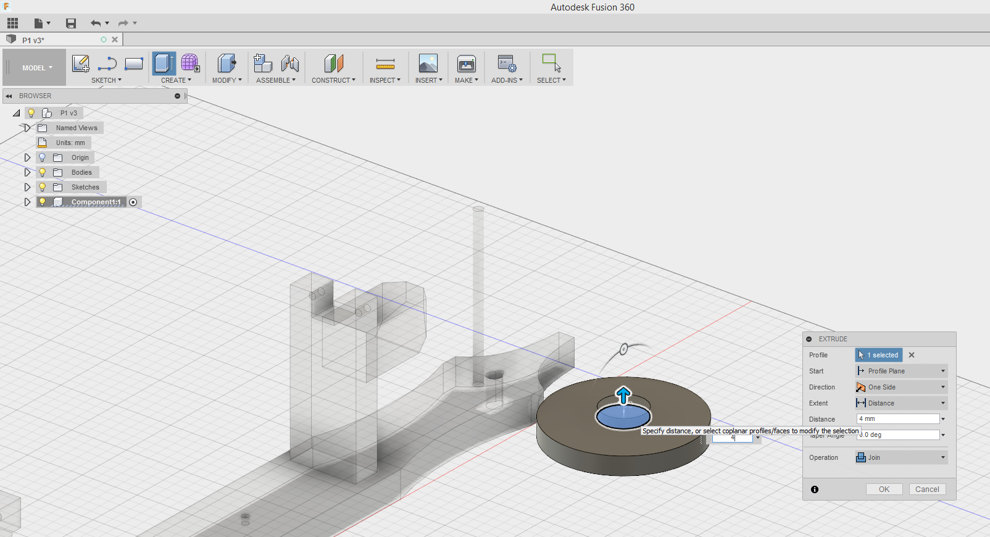Expand the Component1:1 node
Viewport: 990px width, 537px height.
(27, 202)
